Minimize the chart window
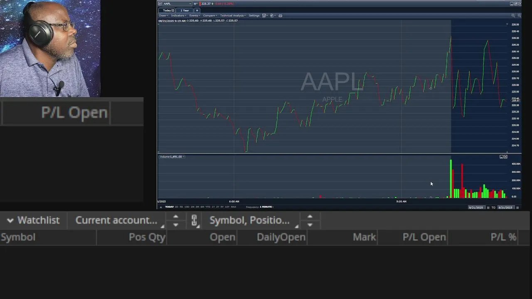 [x=512, y=4]
